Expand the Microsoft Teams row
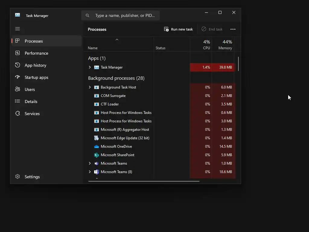 (x=90, y=163)
